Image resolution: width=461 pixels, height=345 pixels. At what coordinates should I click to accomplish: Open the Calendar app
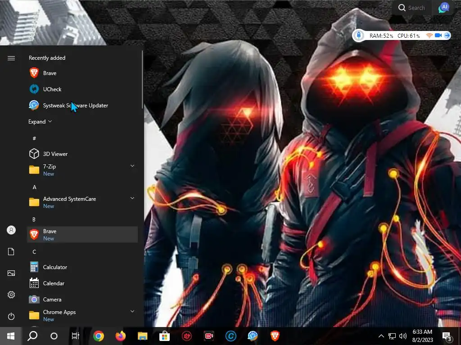coord(82,283)
